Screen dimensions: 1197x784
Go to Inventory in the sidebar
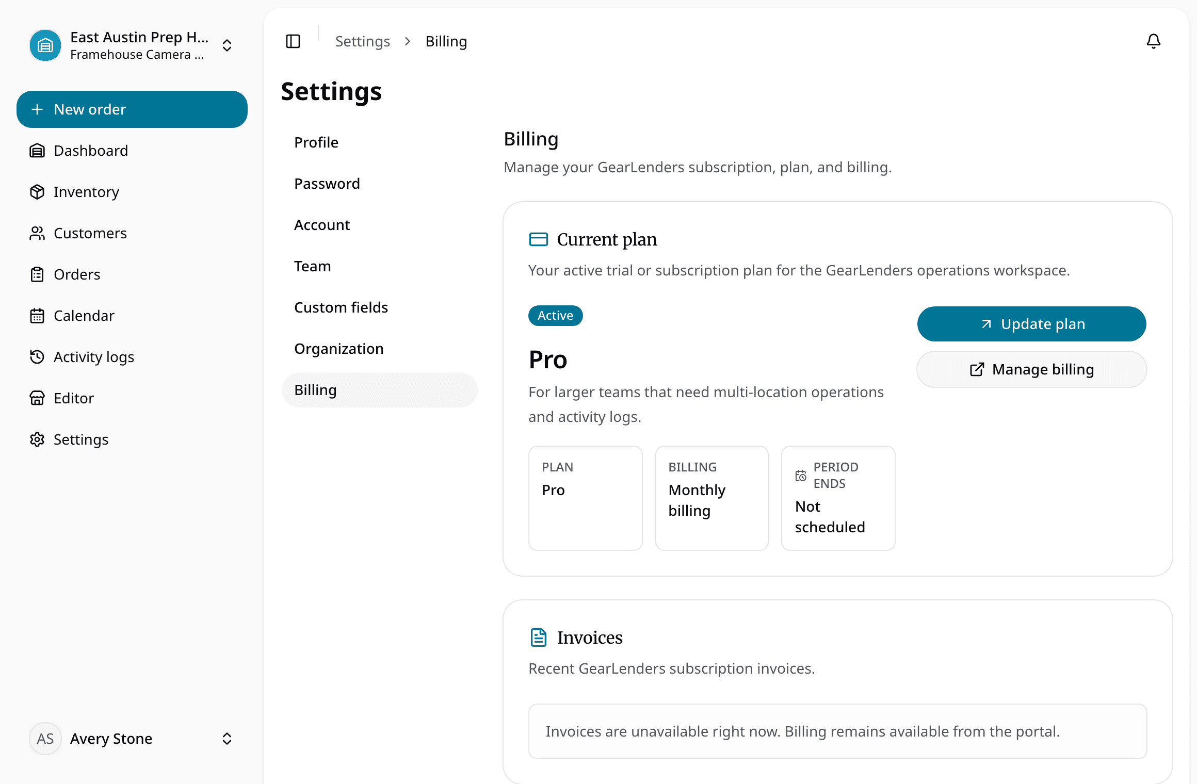pyautogui.click(x=132, y=192)
